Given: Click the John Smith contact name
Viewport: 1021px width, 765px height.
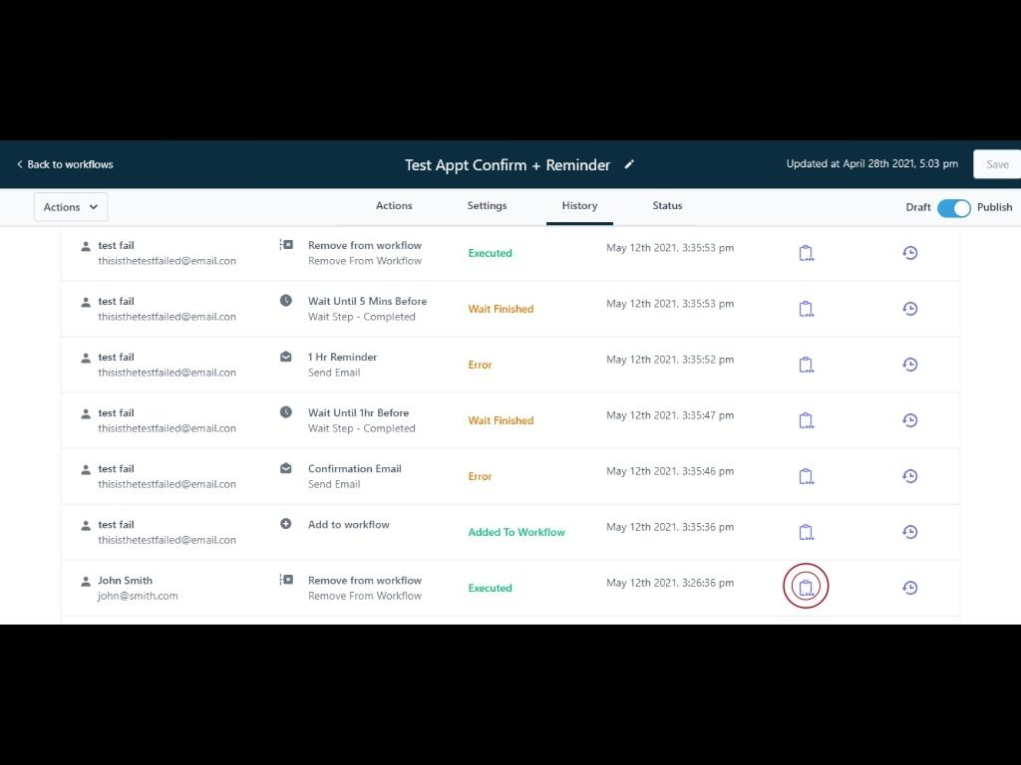Looking at the screenshot, I should [x=125, y=581].
